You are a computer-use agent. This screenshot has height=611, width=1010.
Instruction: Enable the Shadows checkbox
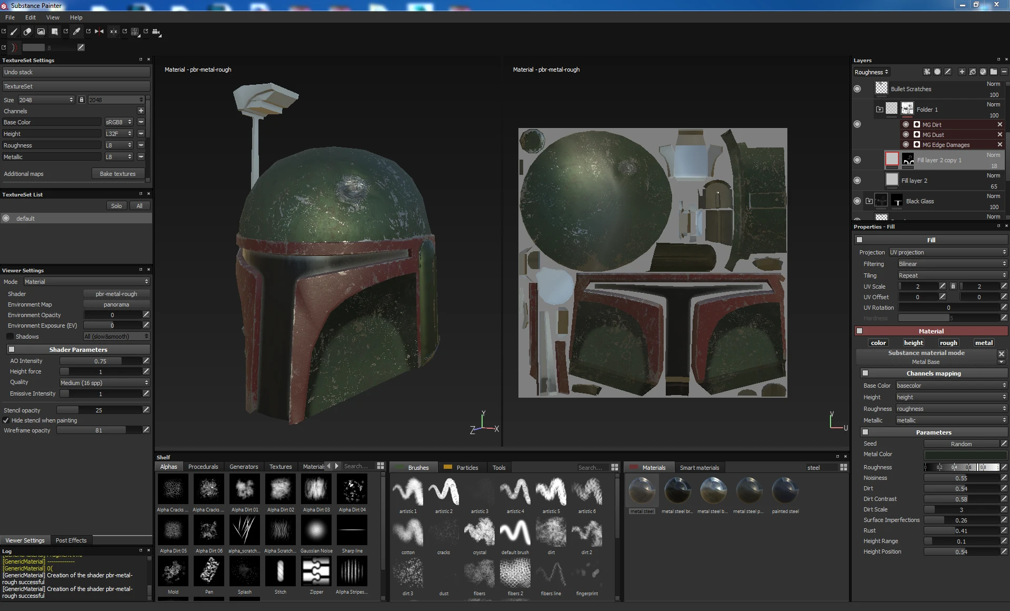coord(10,337)
